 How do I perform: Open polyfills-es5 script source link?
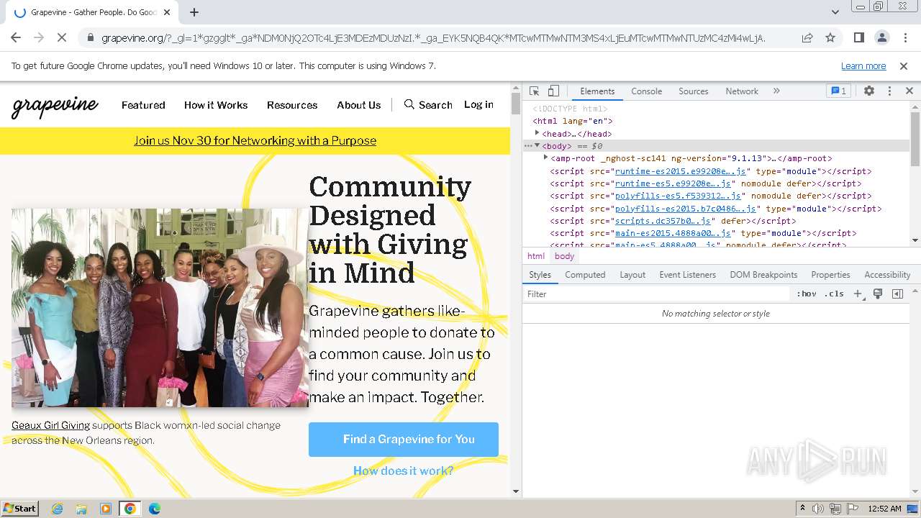click(x=677, y=196)
